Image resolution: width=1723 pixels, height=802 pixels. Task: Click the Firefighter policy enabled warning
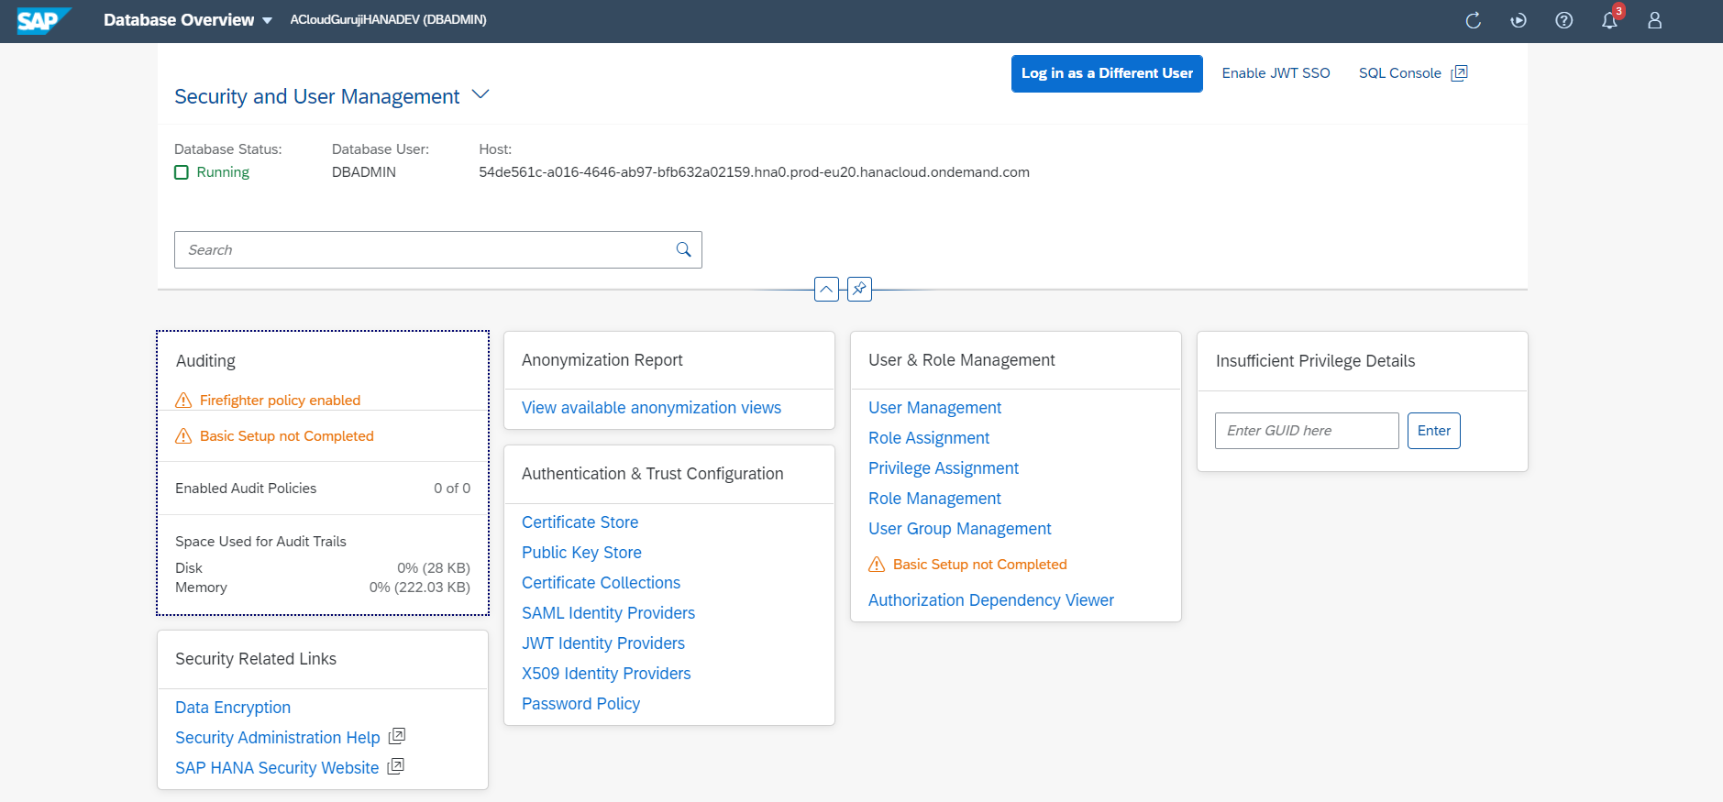tap(280, 401)
